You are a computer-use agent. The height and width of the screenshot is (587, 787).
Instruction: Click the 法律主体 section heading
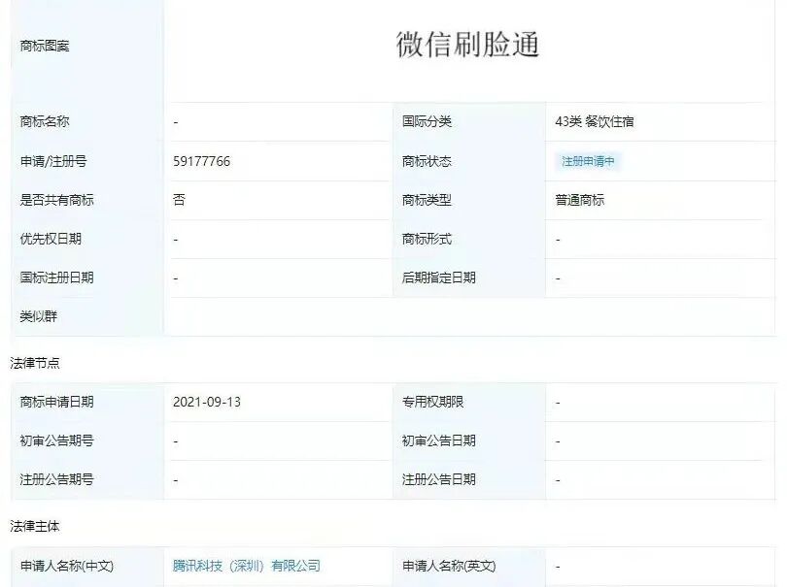(35, 526)
